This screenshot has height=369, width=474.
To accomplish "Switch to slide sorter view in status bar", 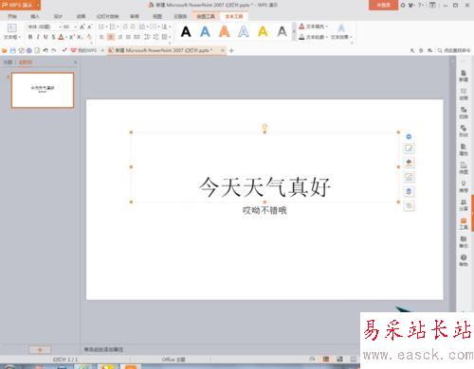I will [339, 360].
